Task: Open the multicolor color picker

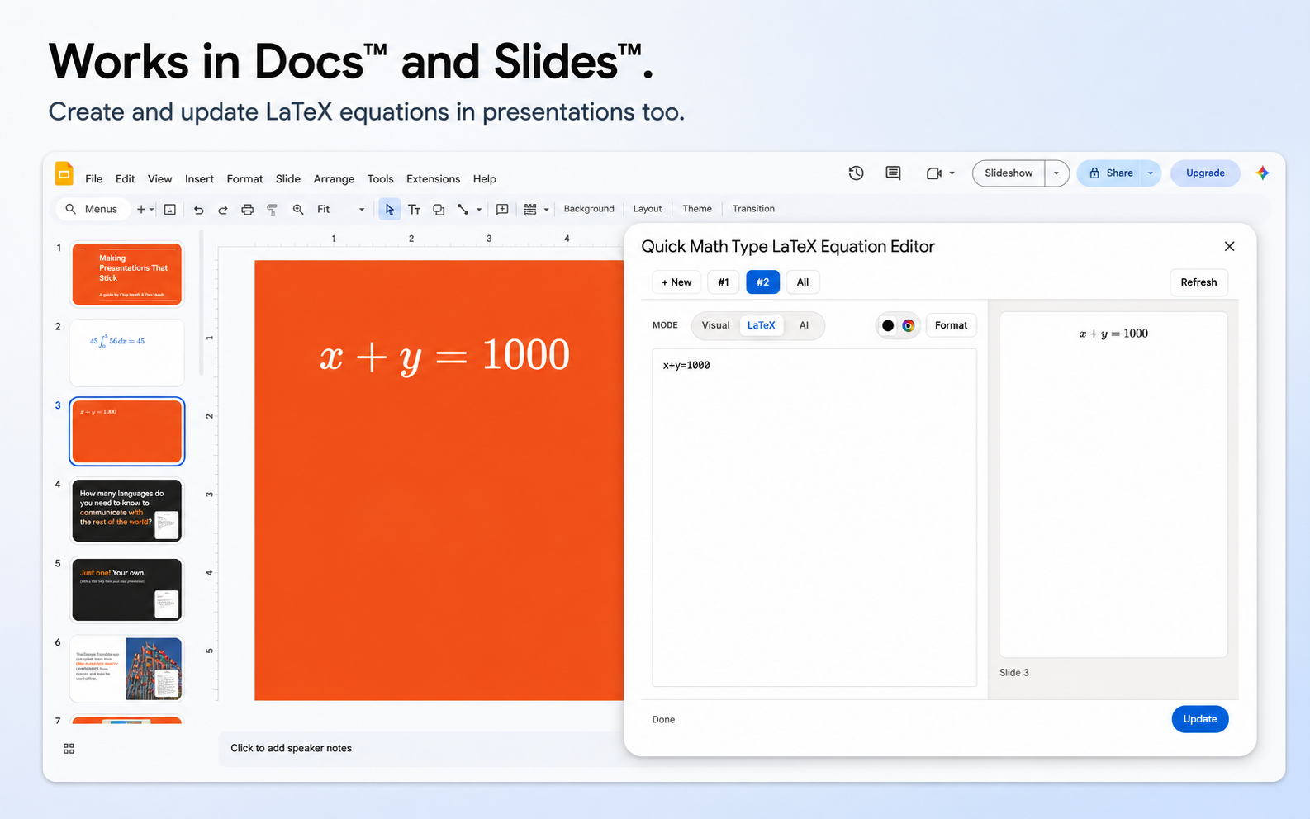Action: (908, 325)
